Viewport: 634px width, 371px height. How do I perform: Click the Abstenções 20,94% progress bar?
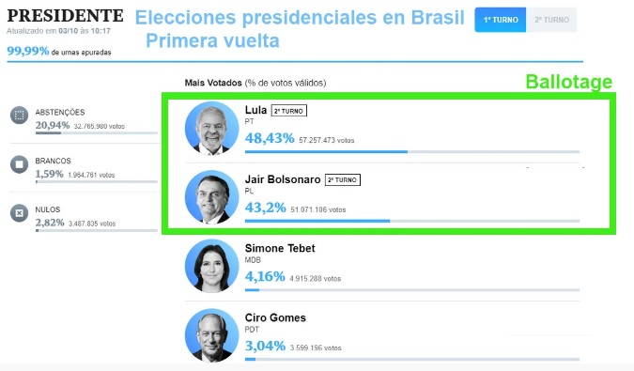(x=96, y=133)
